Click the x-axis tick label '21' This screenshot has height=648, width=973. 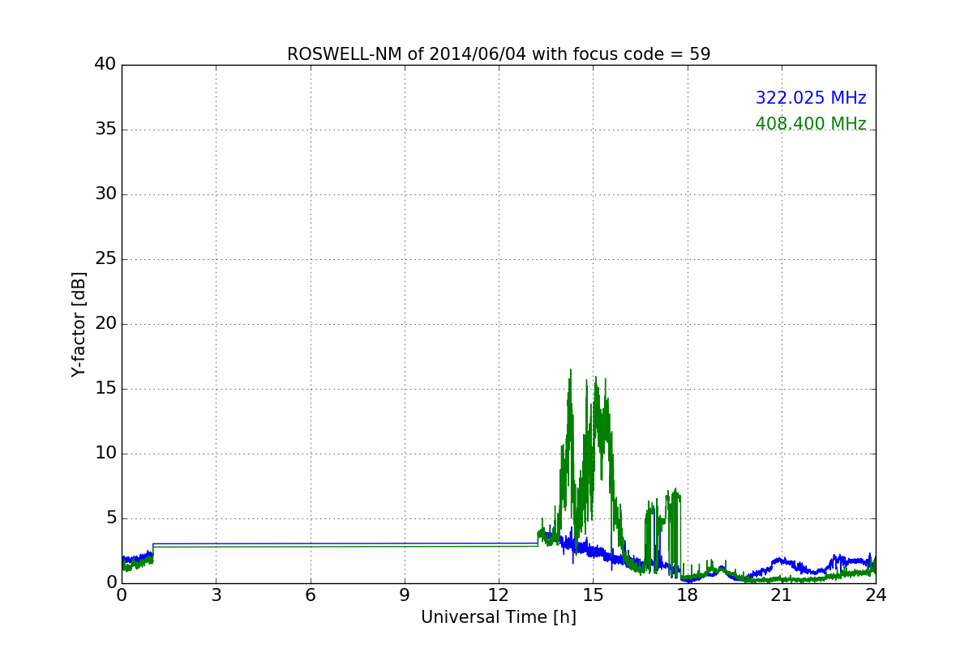(782, 595)
